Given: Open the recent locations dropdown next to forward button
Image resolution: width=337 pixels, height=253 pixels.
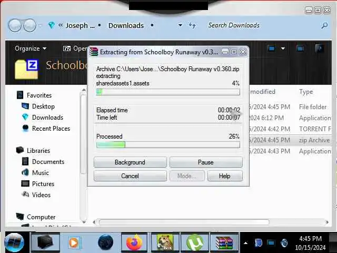Looking at the screenshot, I should pyautogui.click(x=40, y=25).
